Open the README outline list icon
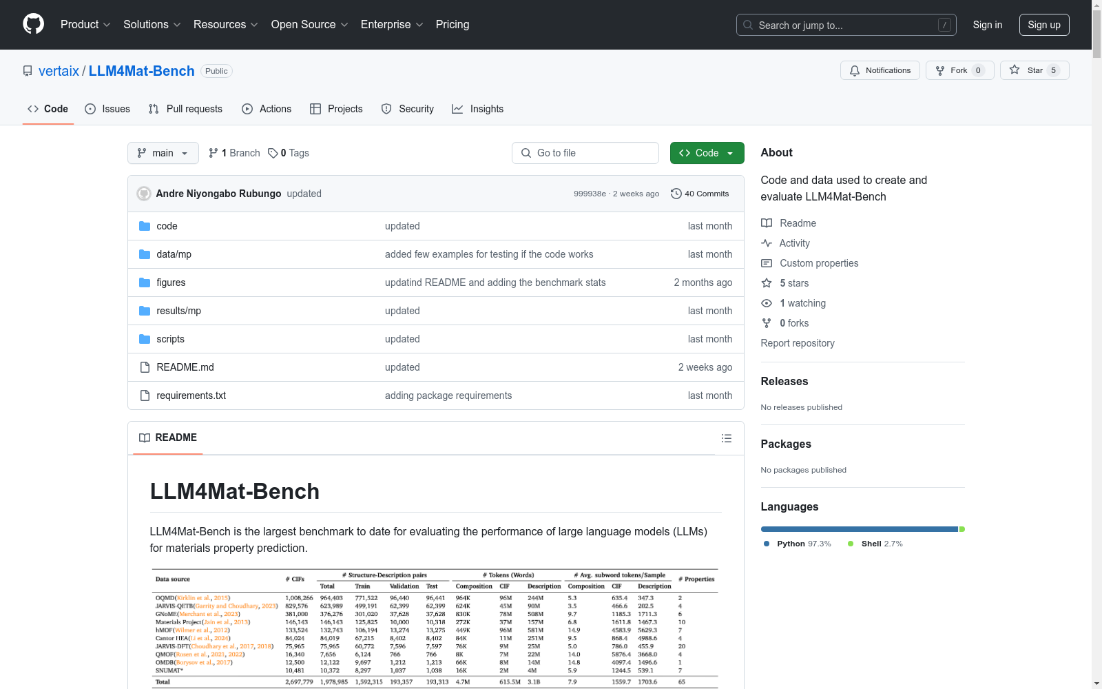 (726, 438)
